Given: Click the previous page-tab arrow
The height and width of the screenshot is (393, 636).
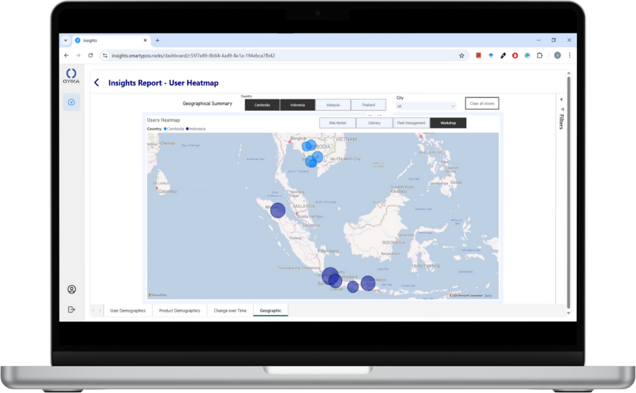Looking at the screenshot, I should click(x=93, y=311).
